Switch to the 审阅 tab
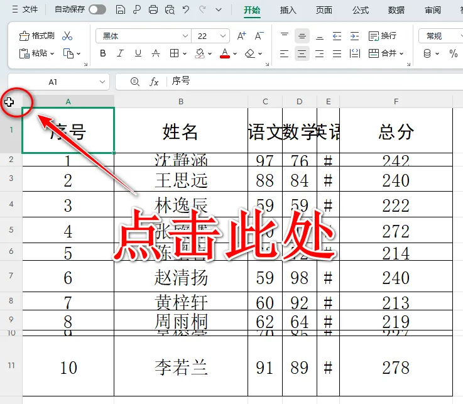Image resolution: width=463 pixels, height=404 pixels. point(433,10)
